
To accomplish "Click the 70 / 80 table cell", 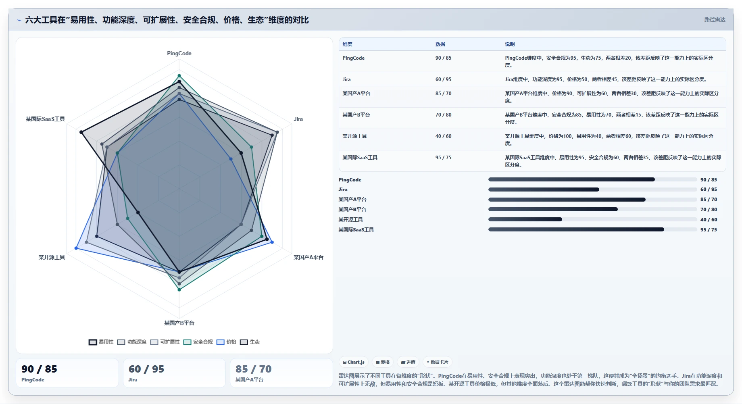I will (x=443, y=115).
